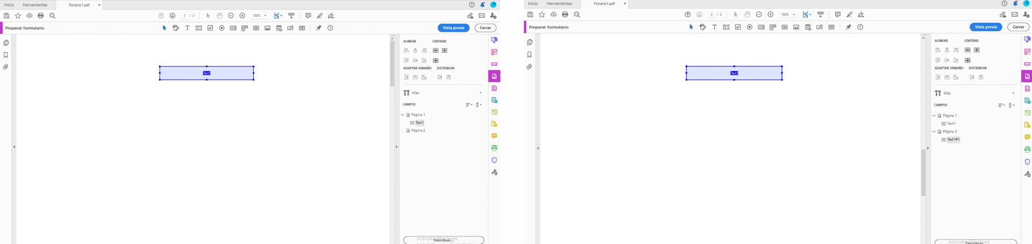Select the arrow selection tool in left form toolbar
This screenshot has height=244, width=1032.
[x=164, y=28]
